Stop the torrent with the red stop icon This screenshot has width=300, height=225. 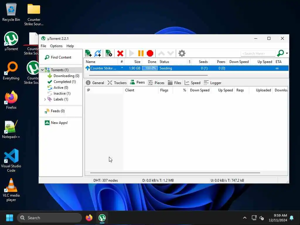pos(150,53)
